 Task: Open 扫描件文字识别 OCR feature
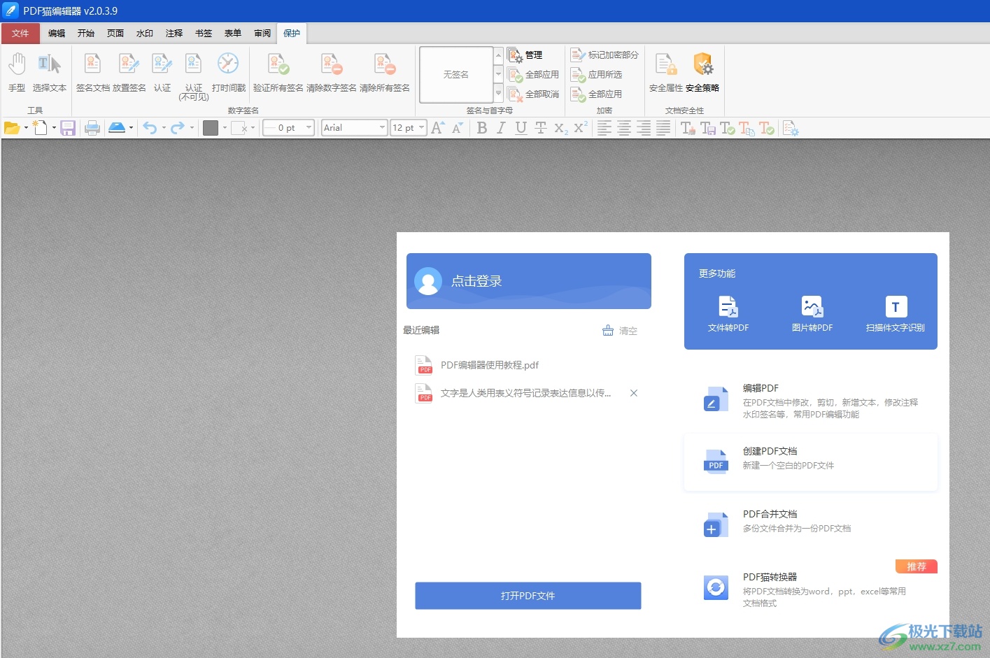[x=896, y=314]
